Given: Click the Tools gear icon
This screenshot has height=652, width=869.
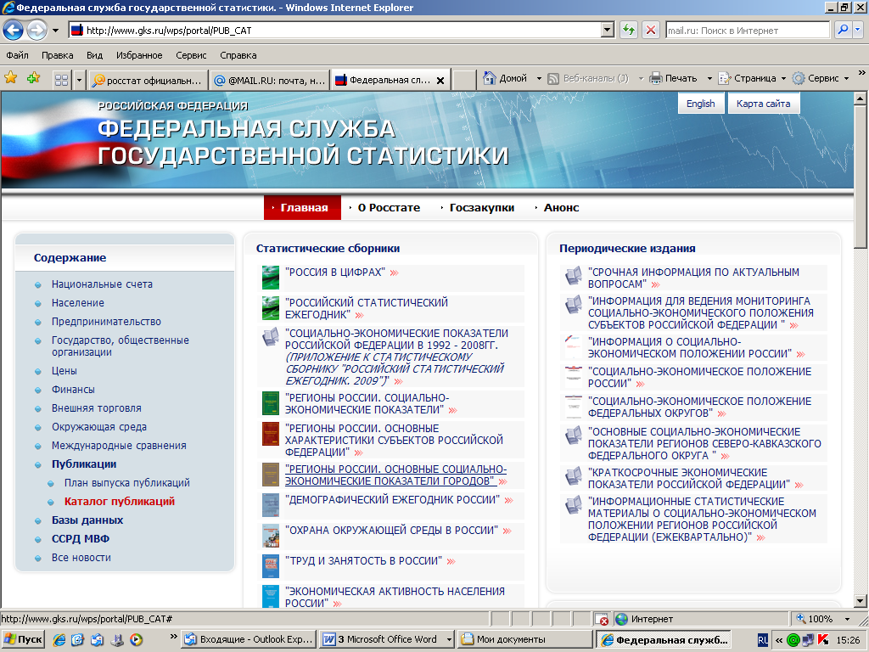Looking at the screenshot, I should [x=798, y=78].
